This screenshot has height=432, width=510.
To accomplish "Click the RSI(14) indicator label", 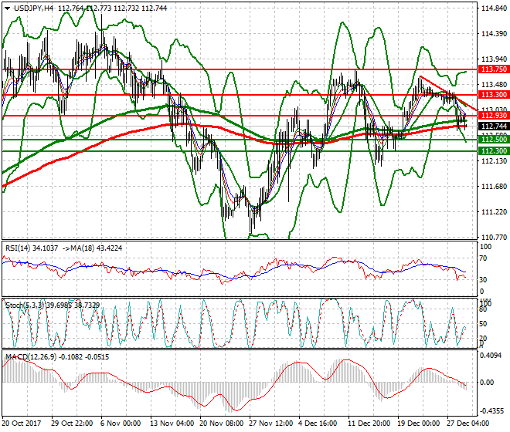I will click(19, 248).
